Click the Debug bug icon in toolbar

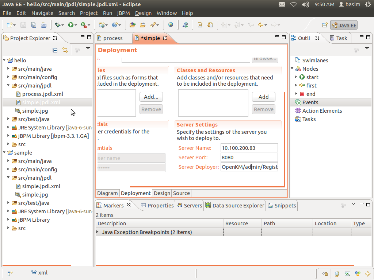57,25
